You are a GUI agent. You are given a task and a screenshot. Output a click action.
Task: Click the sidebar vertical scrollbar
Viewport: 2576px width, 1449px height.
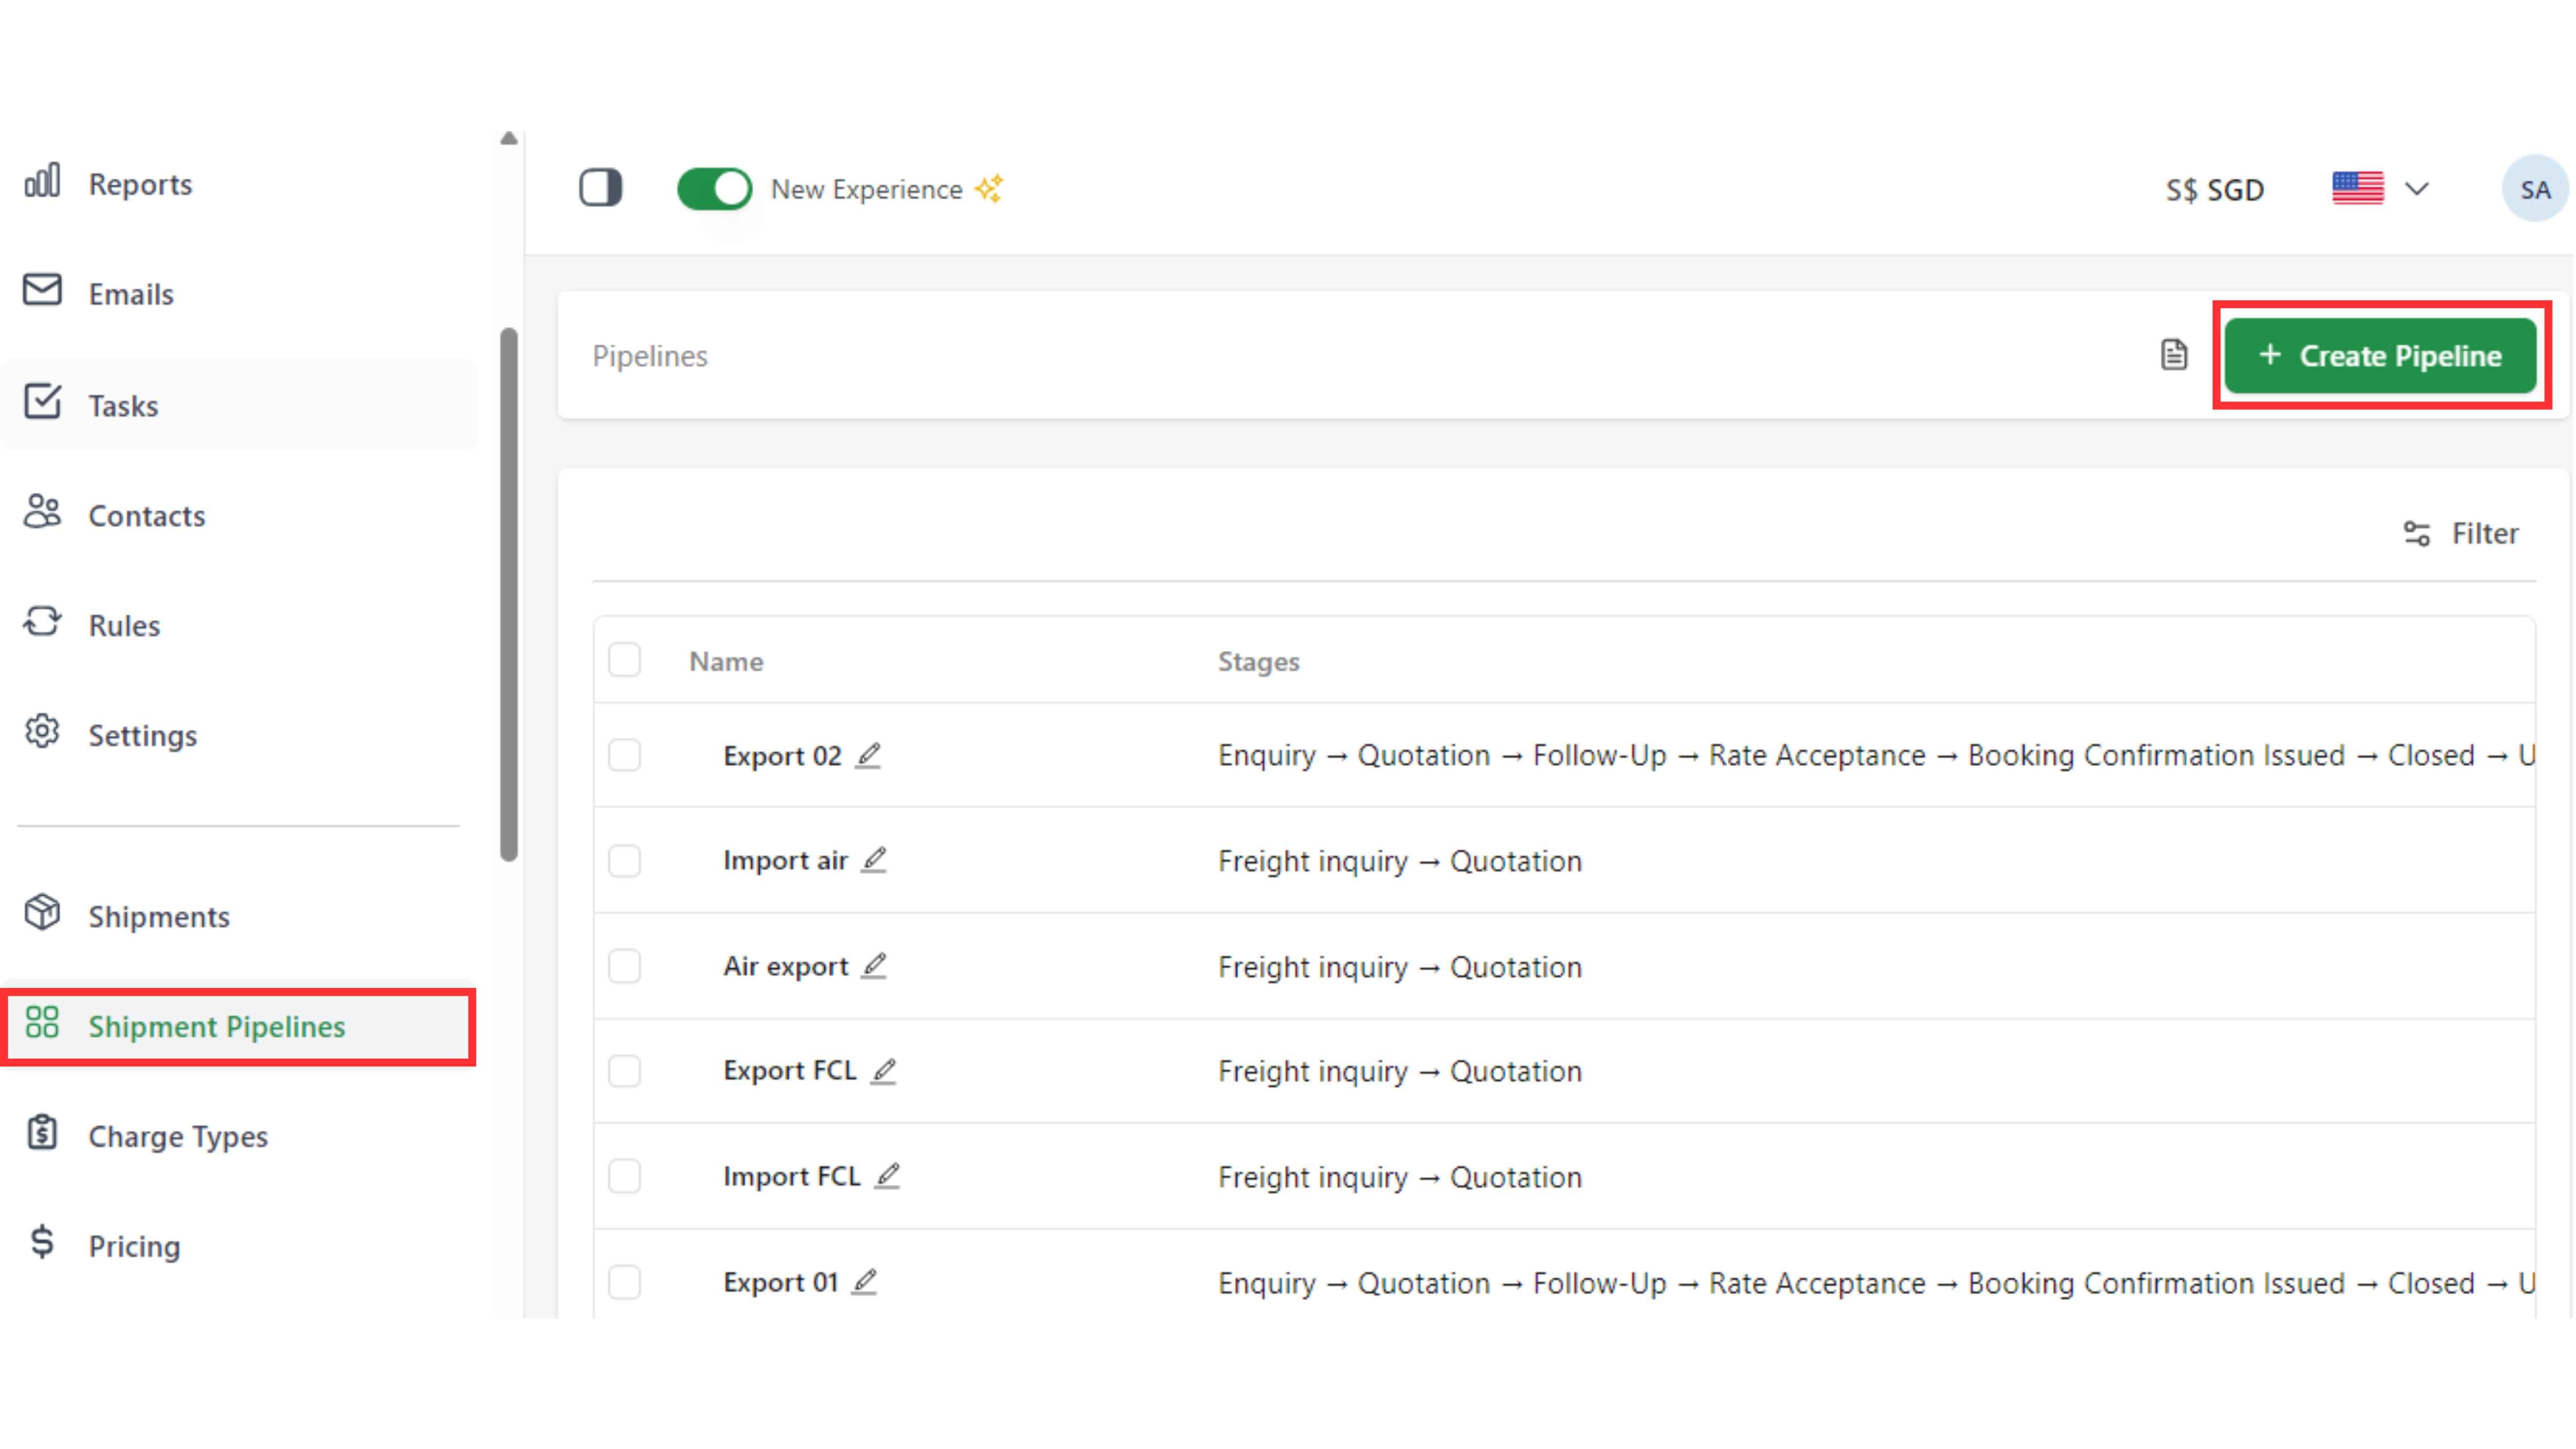pyautogui.click(x=509, y=594)
